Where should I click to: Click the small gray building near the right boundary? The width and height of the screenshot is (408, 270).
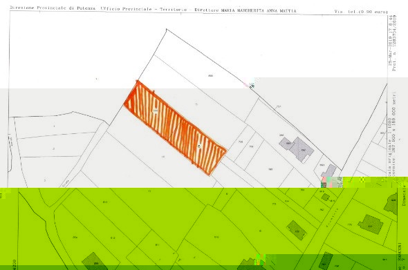pyautogui.click(x=328, y=171)
